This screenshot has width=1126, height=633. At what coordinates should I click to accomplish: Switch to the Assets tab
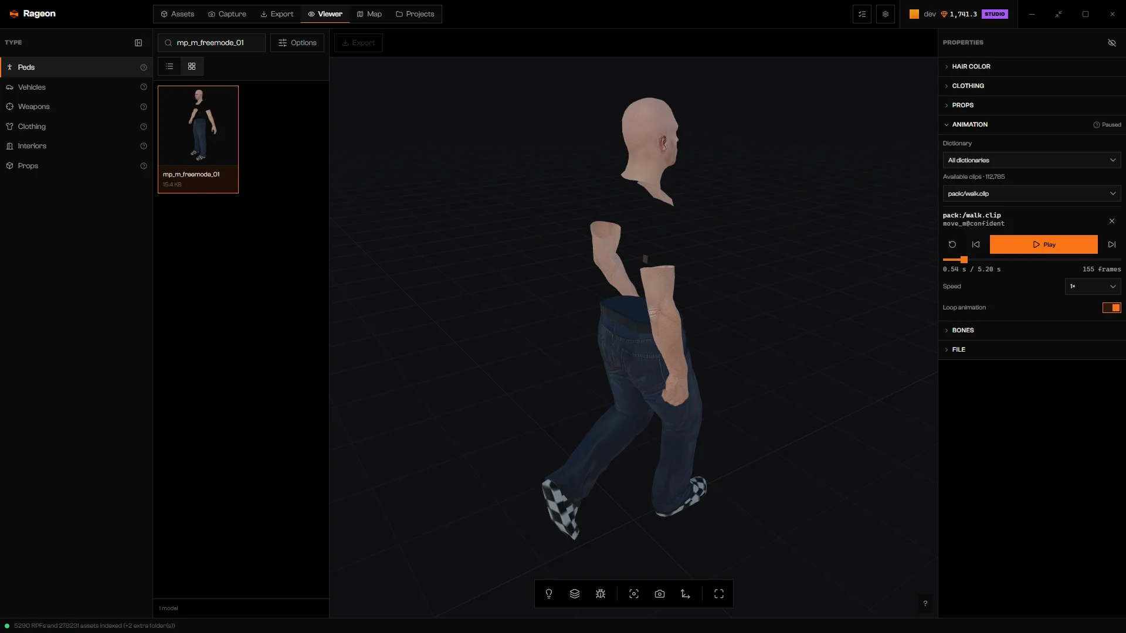[177, 14]
